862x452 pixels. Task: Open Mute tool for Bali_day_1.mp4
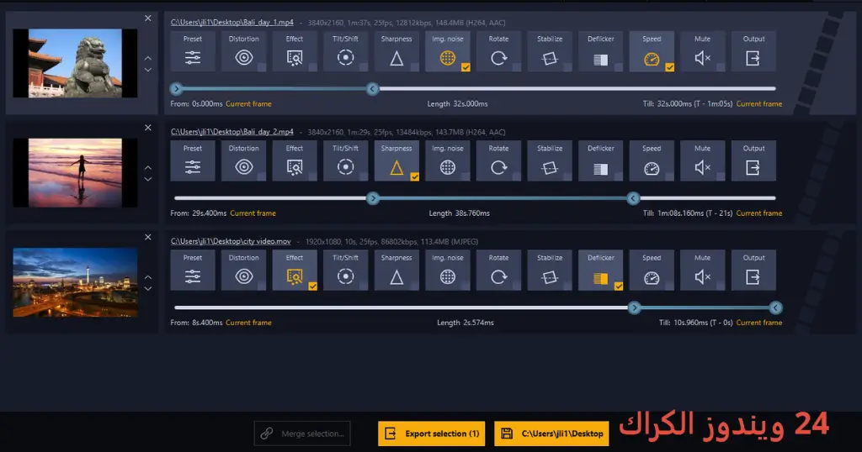tap(703, 51)
